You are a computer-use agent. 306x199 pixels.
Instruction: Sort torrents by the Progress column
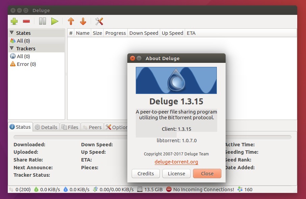pos(116,33)
